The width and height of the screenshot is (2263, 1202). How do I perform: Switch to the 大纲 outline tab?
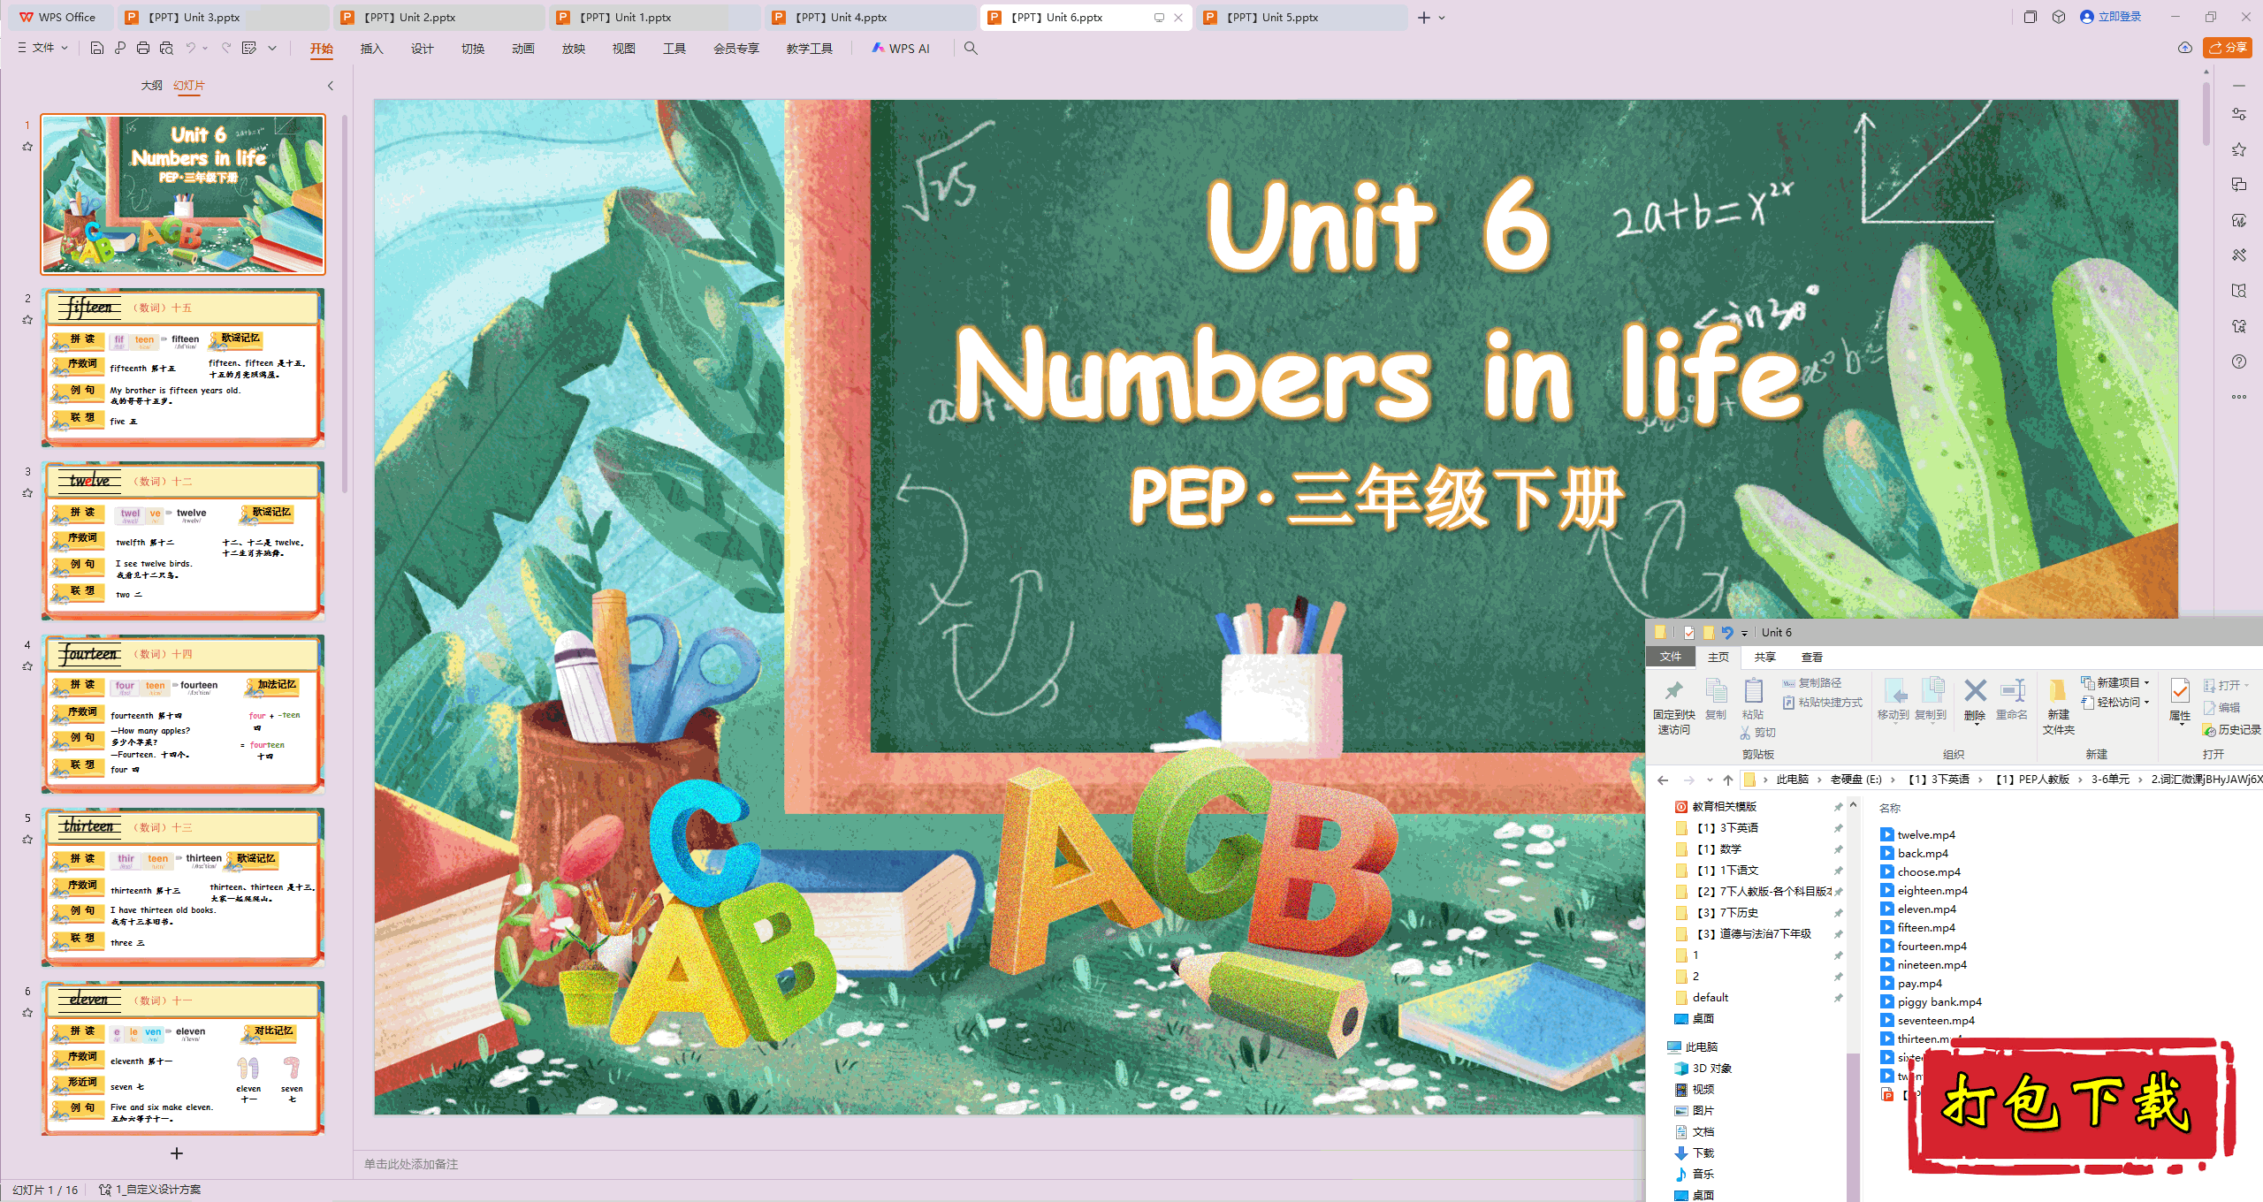click(151, 86)
